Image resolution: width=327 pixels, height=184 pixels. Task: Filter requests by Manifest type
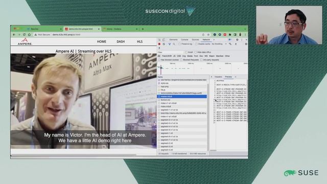220,56
